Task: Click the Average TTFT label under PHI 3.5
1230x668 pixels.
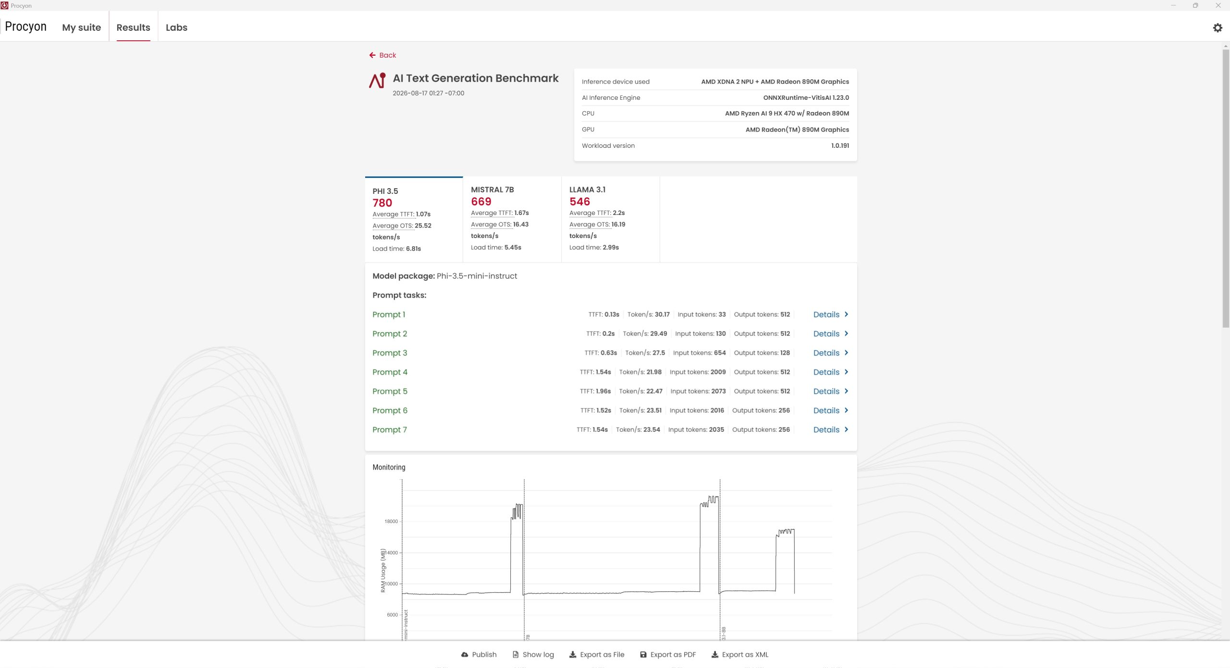Action: [x=393, y=214]
